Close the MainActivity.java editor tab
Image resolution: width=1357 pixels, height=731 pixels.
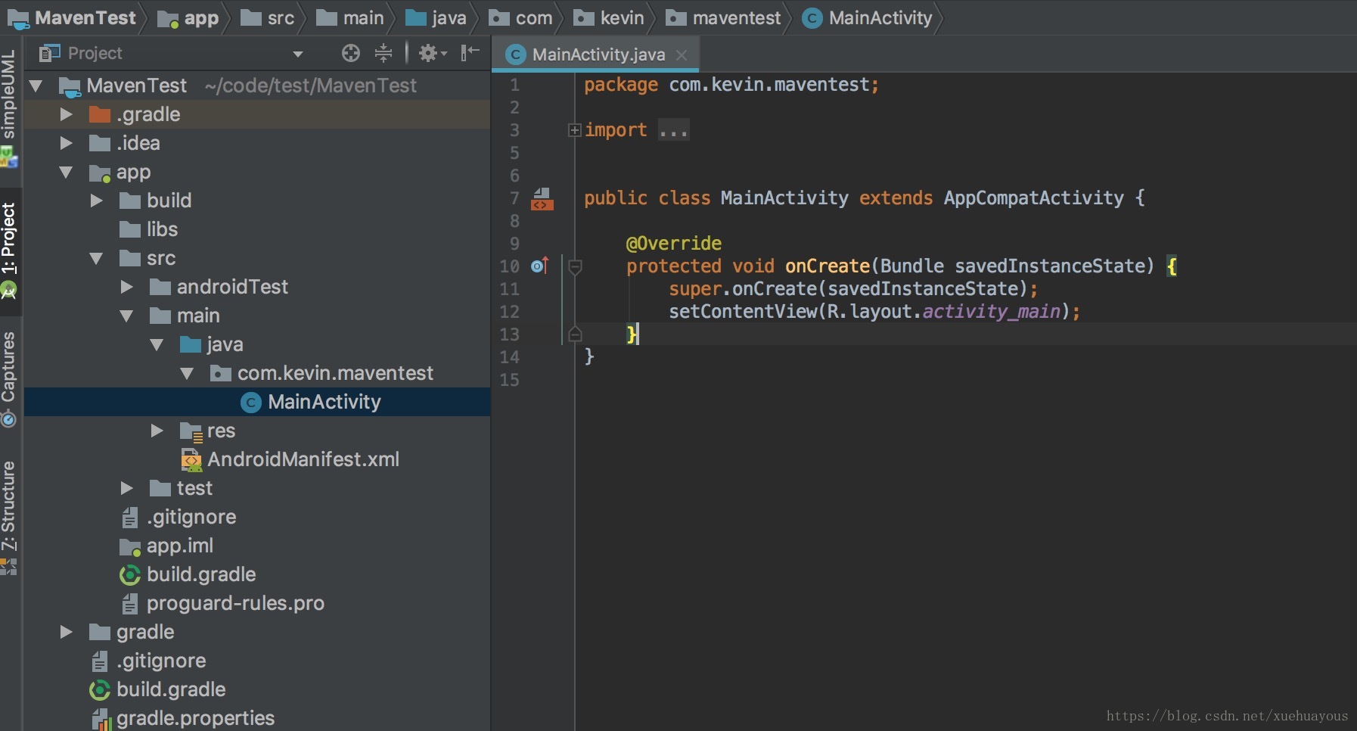(x=682, y=55)
